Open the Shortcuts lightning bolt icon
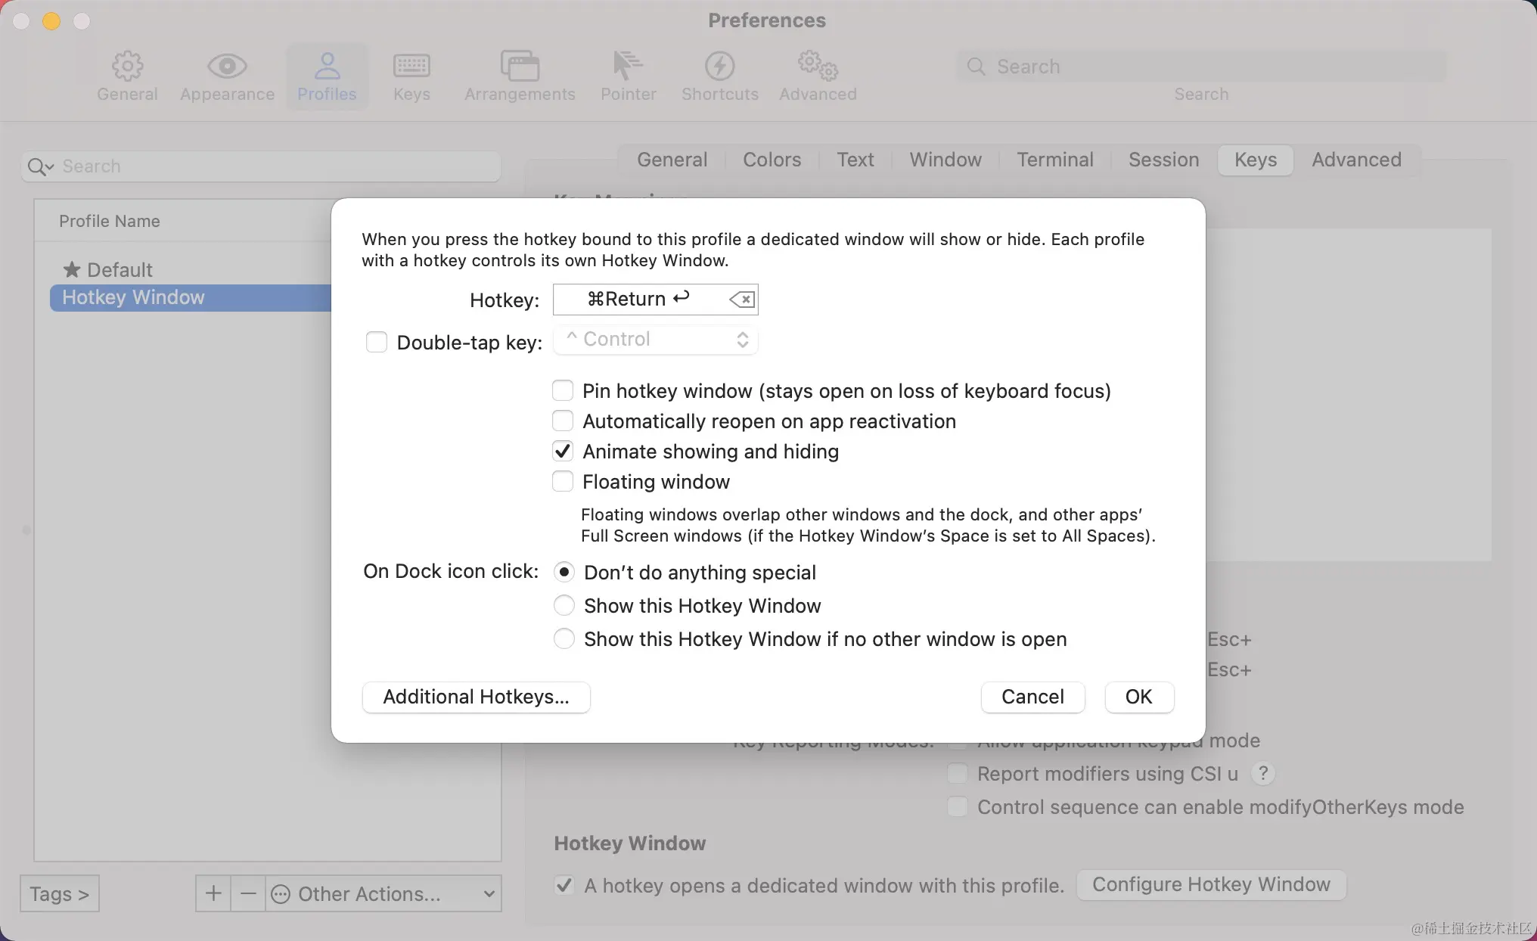 click(x=719, y=67)
